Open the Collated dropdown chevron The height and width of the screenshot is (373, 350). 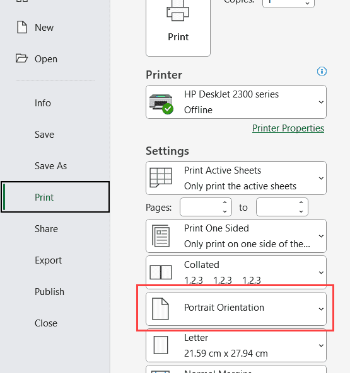tap(321, 272)
